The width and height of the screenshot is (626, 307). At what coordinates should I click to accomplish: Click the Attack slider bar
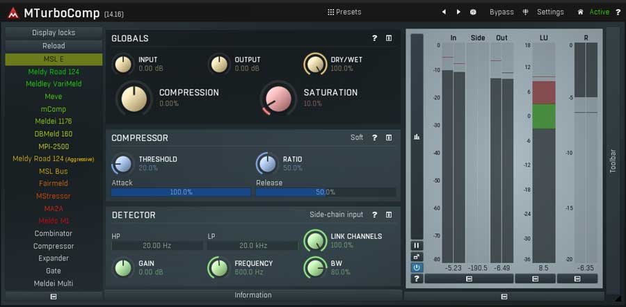click(182, 192)
